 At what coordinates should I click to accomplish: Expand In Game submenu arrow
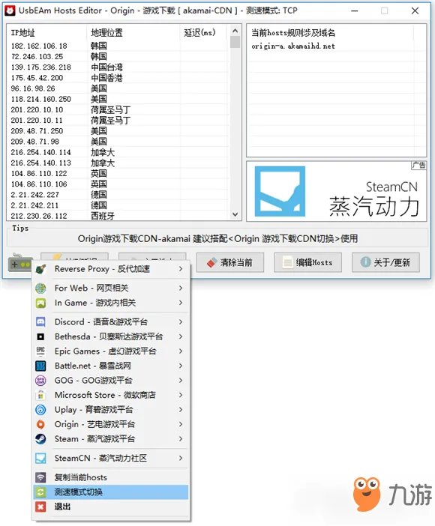click(181, 303)
